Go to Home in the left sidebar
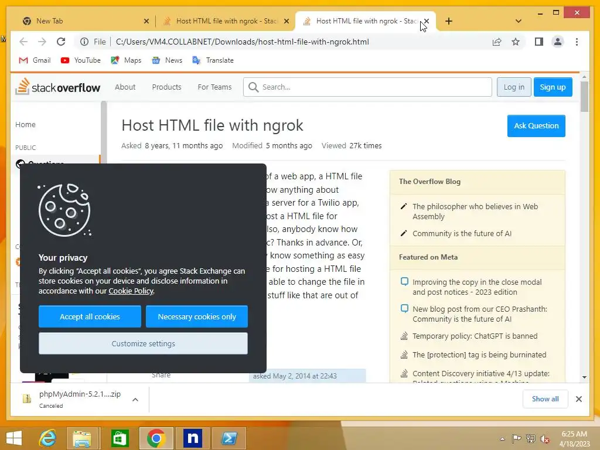Viewport: 600px width, 450px height. click(x=25, y=124)
